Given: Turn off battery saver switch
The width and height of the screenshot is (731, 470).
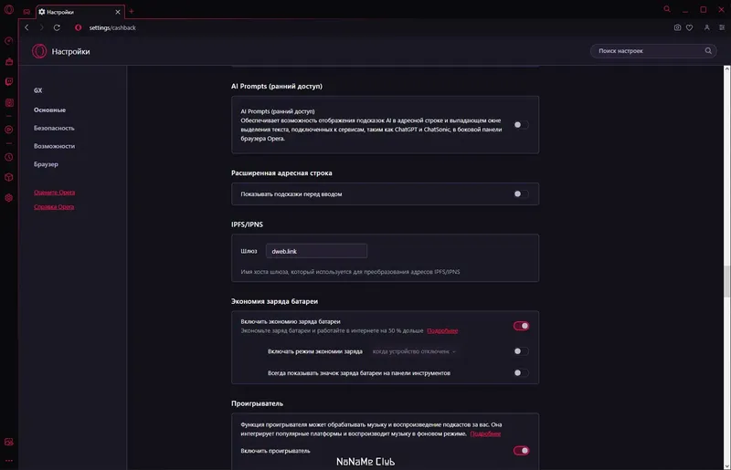Looking at the screenshot, I should (521, 326).
